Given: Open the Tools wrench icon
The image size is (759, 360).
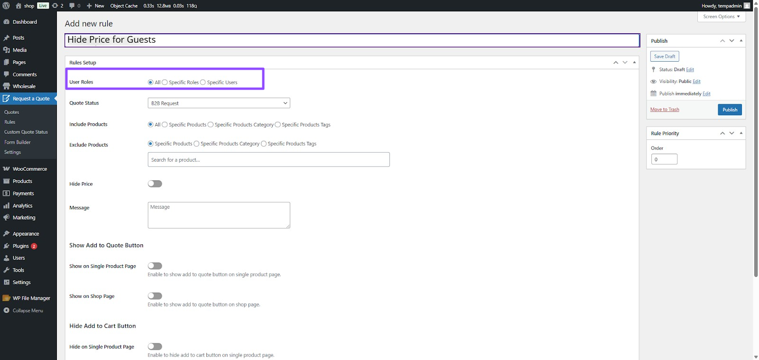Looking at the screenshot, I should [6, 270].
